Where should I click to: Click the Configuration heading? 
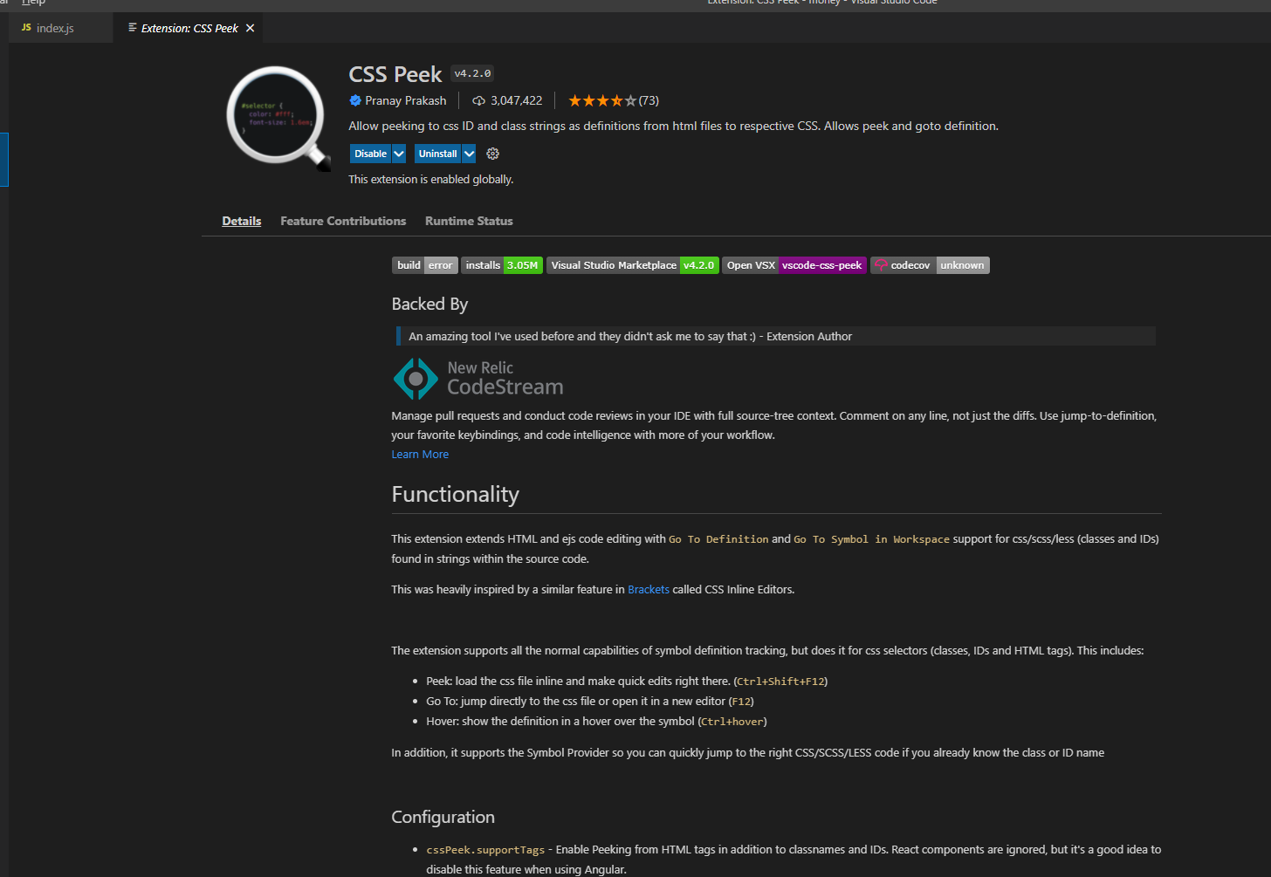pyautogui.click(x=443, y=817)
